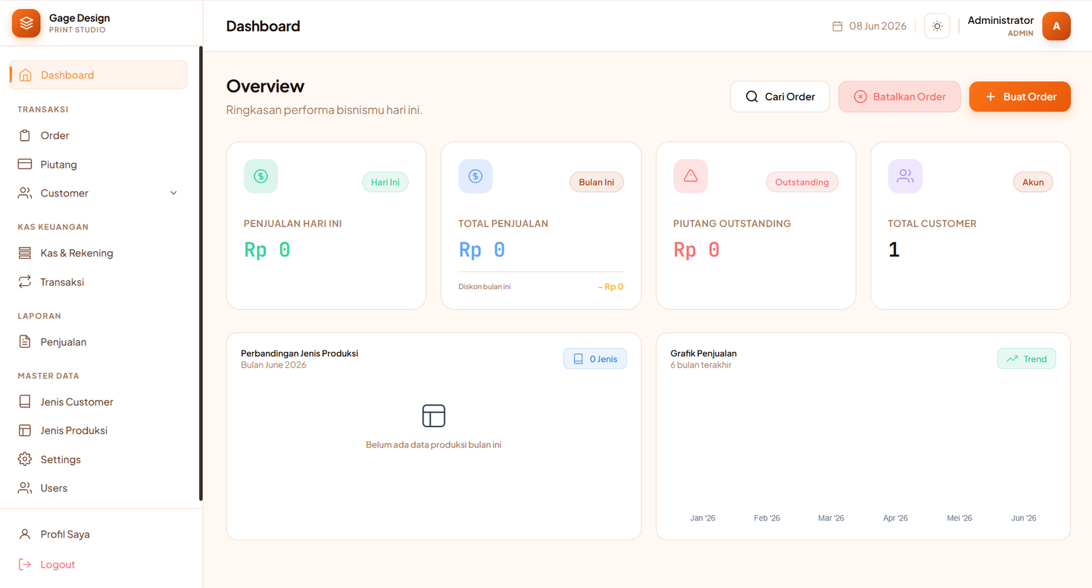
Task: Open the Order menu item
Action: pos(99,135)
